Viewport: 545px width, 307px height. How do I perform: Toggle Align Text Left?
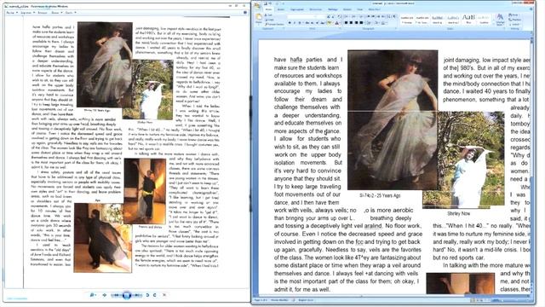coord(346,23)
